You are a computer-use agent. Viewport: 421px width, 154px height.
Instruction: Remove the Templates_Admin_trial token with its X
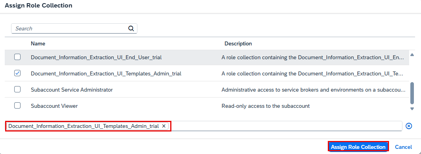click(164, 126)
